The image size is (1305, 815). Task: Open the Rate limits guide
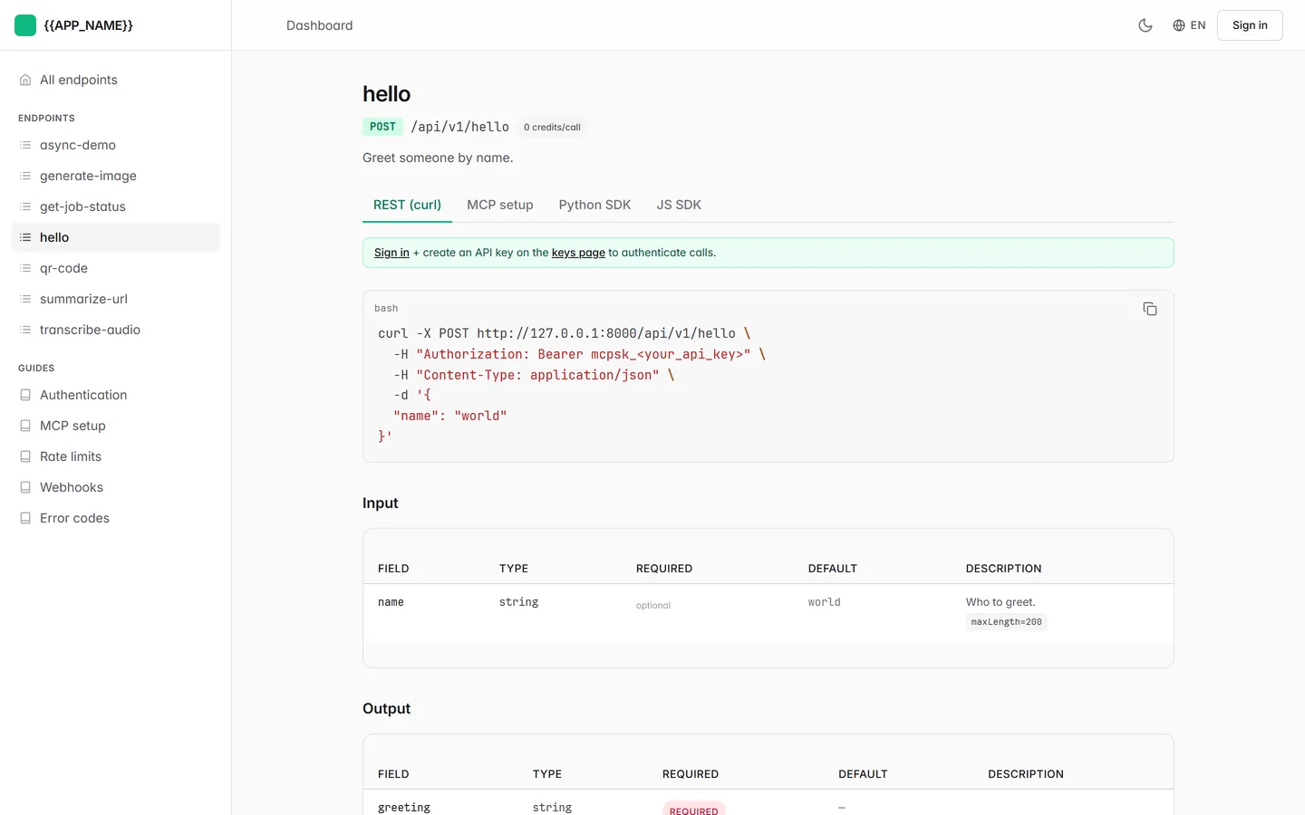(x=116, y=456)
